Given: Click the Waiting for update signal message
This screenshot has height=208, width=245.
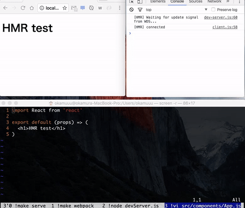Looking at the screenshot, I should (x=166, y=19).
